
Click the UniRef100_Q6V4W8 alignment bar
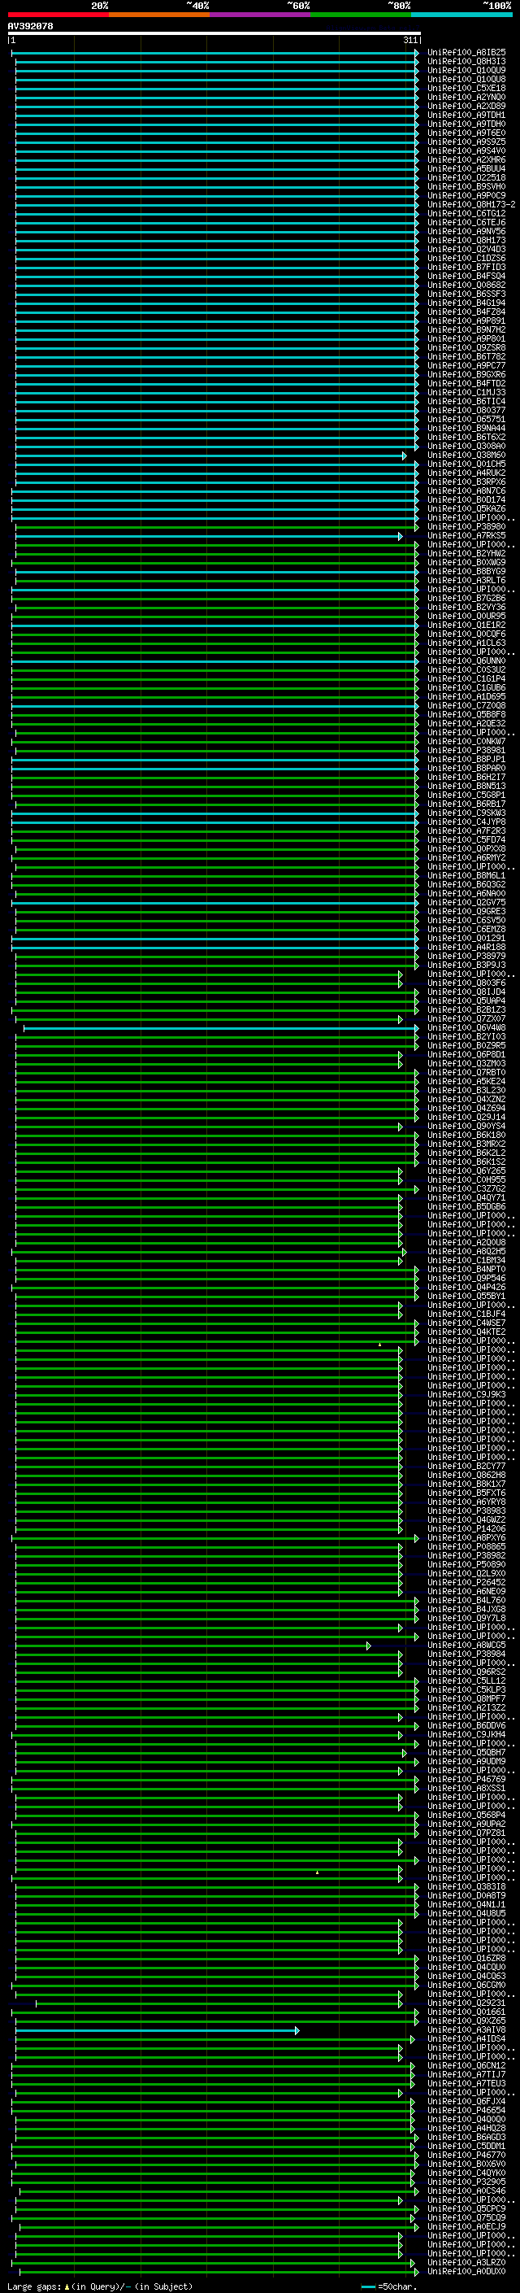pos(221,1028)
